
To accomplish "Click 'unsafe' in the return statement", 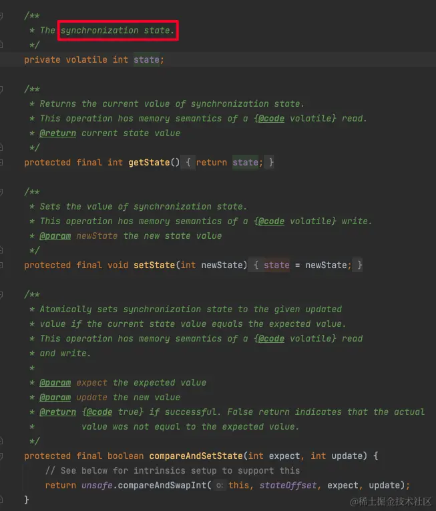I will pos(97,485).
